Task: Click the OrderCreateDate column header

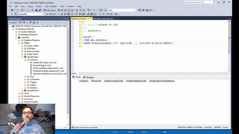Action: pos(114,81)
